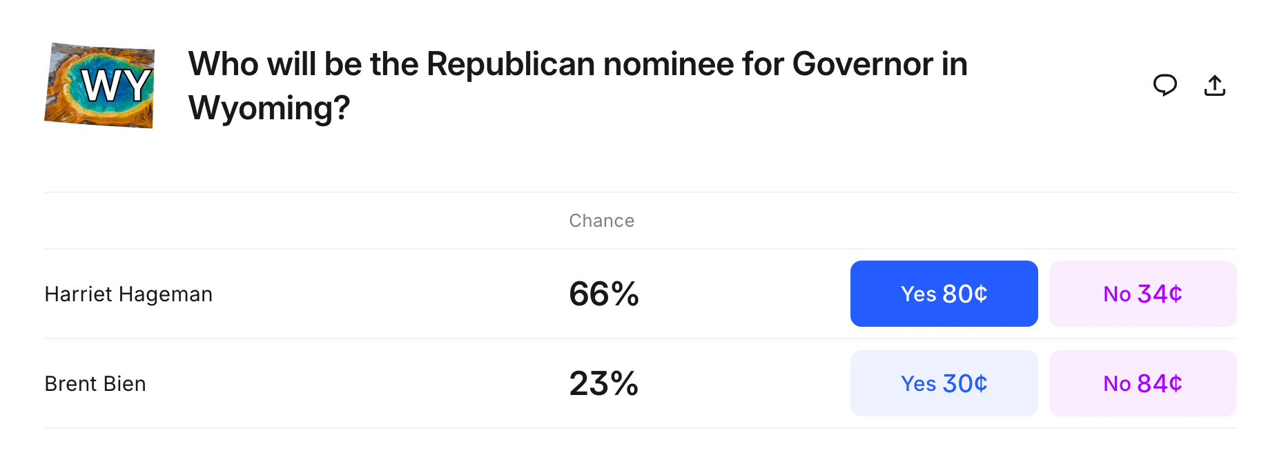This screenshot has width=1266, height=455.
Task: Open the Republican nominee market title
Action: tap(578, 85)
